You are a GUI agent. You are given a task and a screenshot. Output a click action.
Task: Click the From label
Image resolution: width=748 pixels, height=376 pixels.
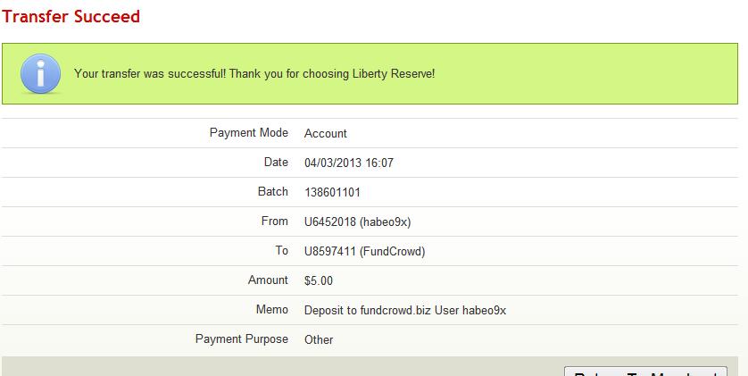tap(275, 221)
